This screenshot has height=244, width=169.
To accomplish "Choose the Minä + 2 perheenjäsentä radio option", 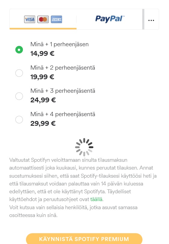I will 19,73.
